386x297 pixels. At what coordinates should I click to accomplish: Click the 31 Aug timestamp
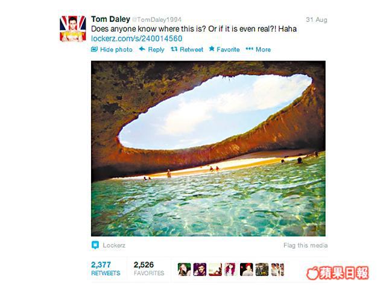click(x=317, y=19)
